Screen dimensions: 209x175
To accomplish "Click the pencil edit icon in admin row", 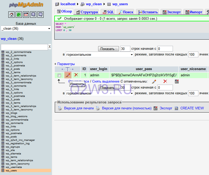I will point(68,75).
